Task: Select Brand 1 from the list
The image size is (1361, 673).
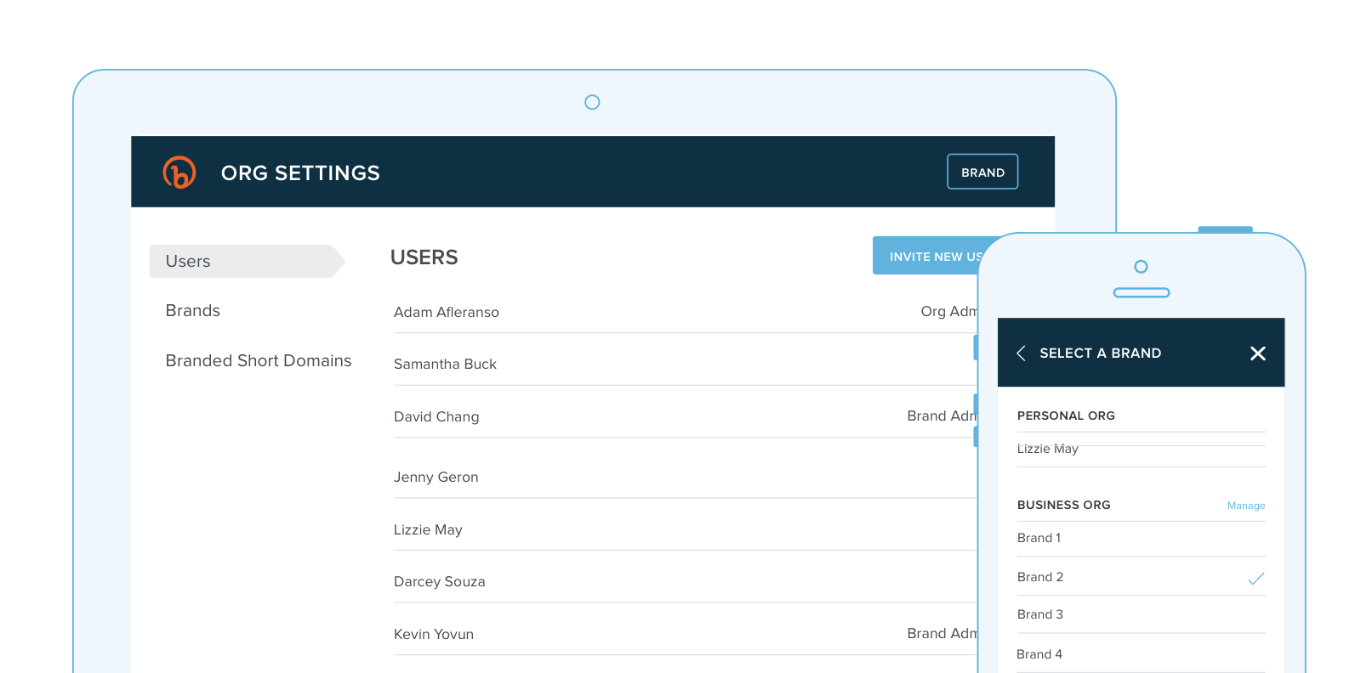Action: click(1039, 538)
